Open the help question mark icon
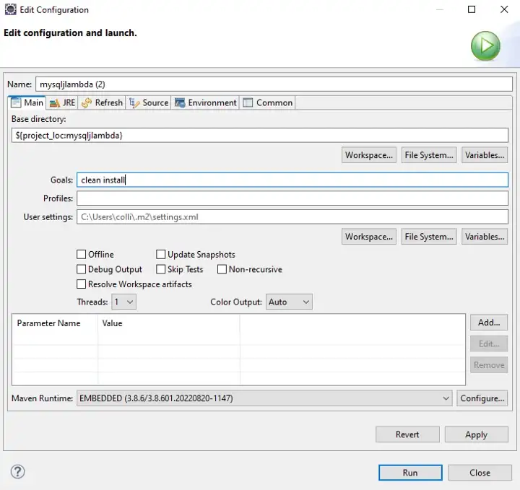This screenshot has height=490, width=520. [x=17, y=471]
